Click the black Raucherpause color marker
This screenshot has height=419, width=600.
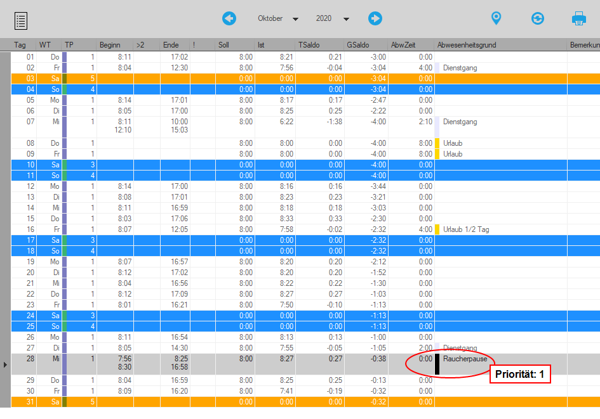pyautogui.click(x=437, y=364)
